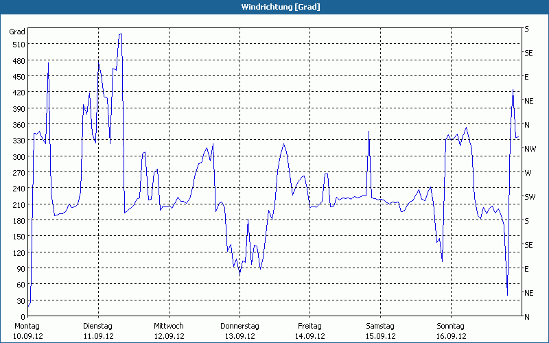Pick the NE compass label between 60 and 30
This screenshot has height=343, width=549.
pos(528,293)
